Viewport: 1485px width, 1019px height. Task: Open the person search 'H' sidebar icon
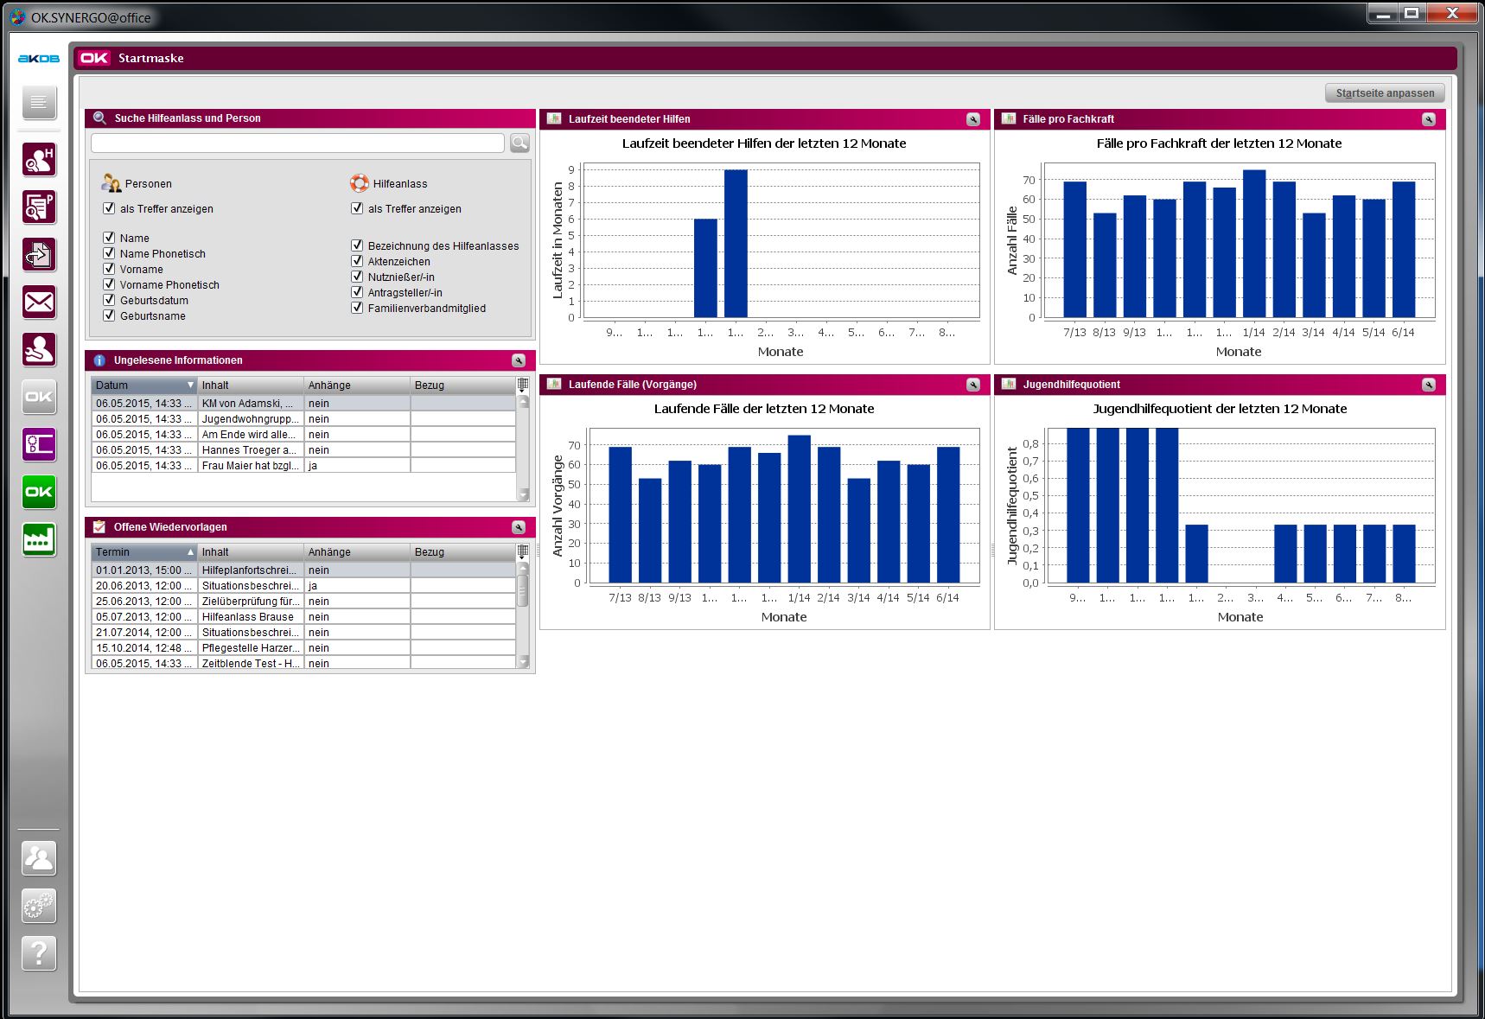[39, 160]
